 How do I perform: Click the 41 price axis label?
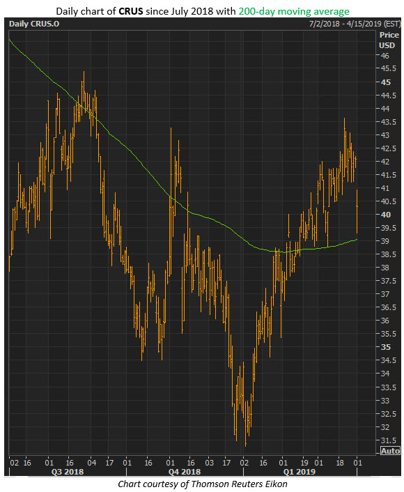pyautogui.click(x=385, y=188)
